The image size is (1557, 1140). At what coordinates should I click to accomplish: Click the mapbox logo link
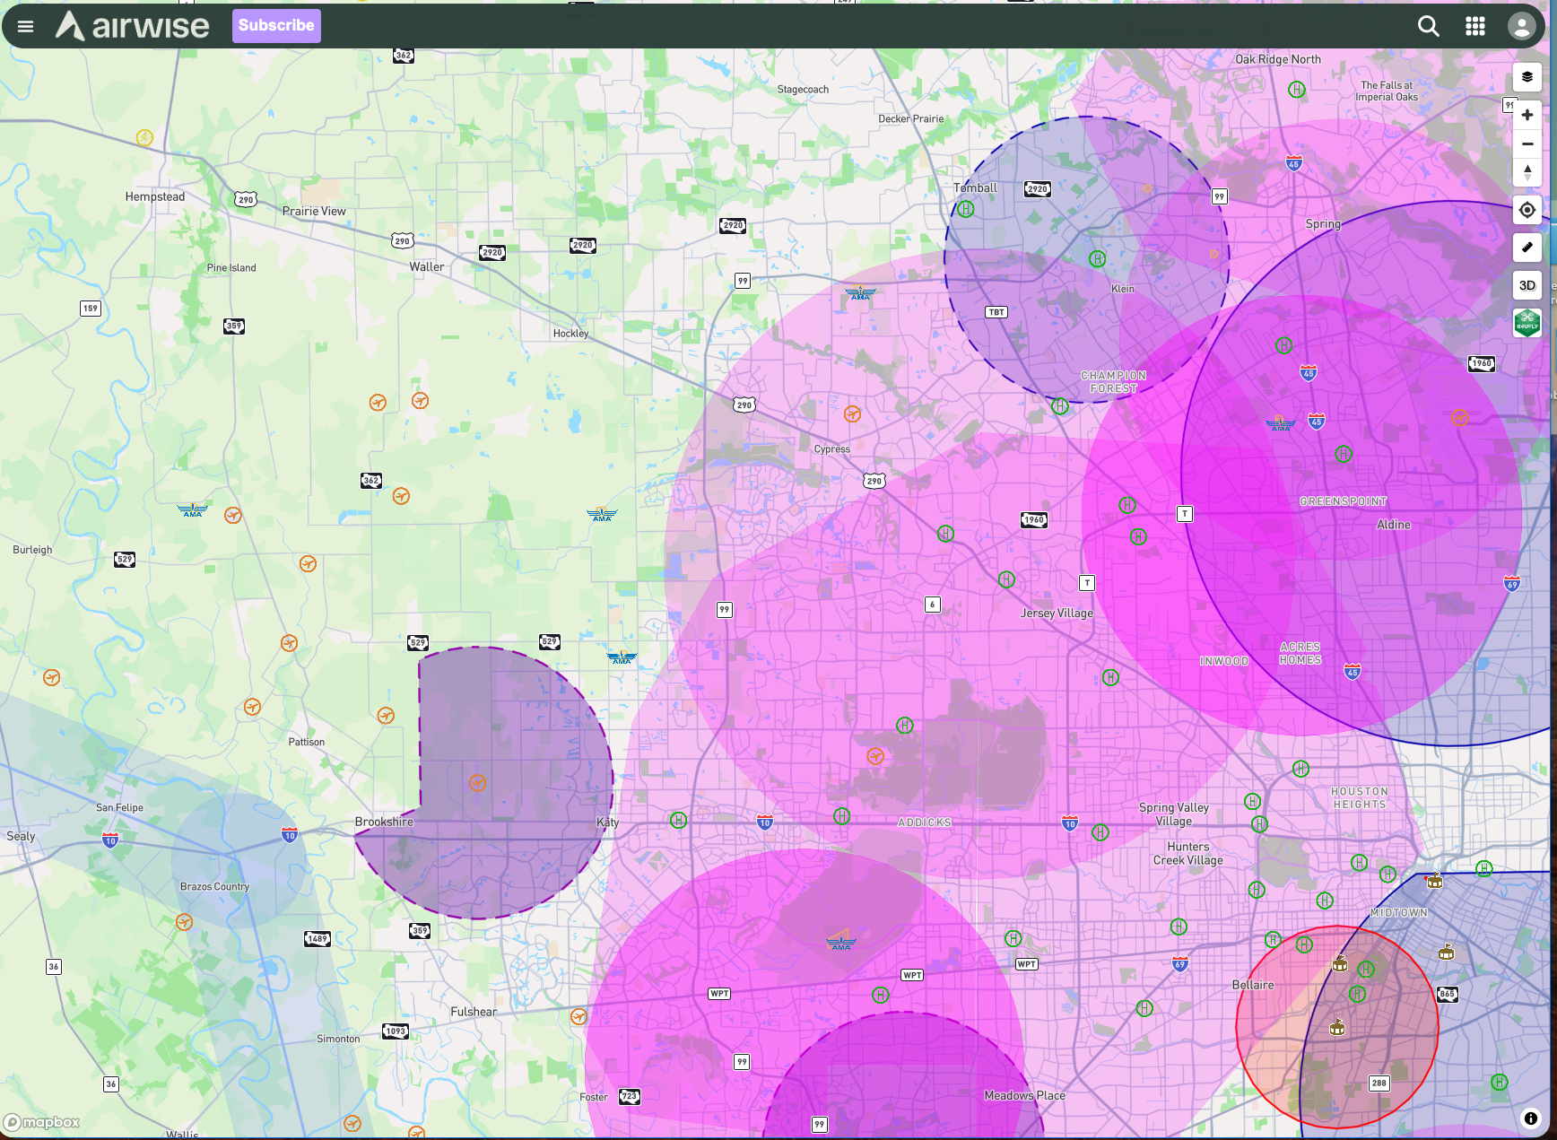point(42,1122)
